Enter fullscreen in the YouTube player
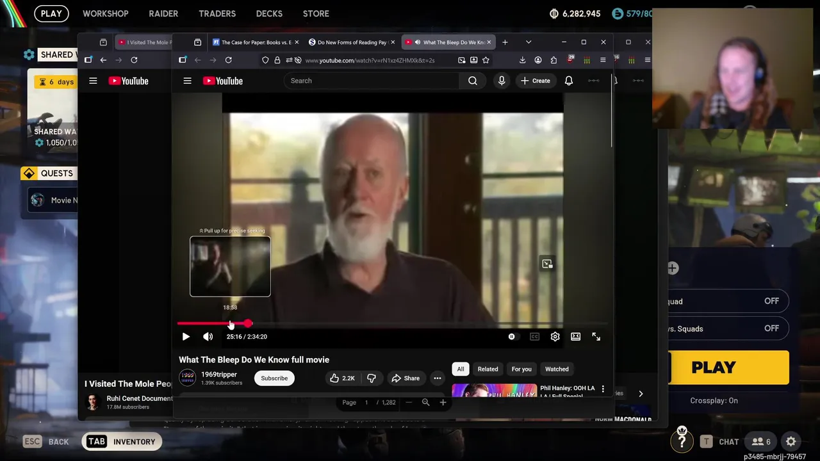820x461 pixels. (596, 337)
